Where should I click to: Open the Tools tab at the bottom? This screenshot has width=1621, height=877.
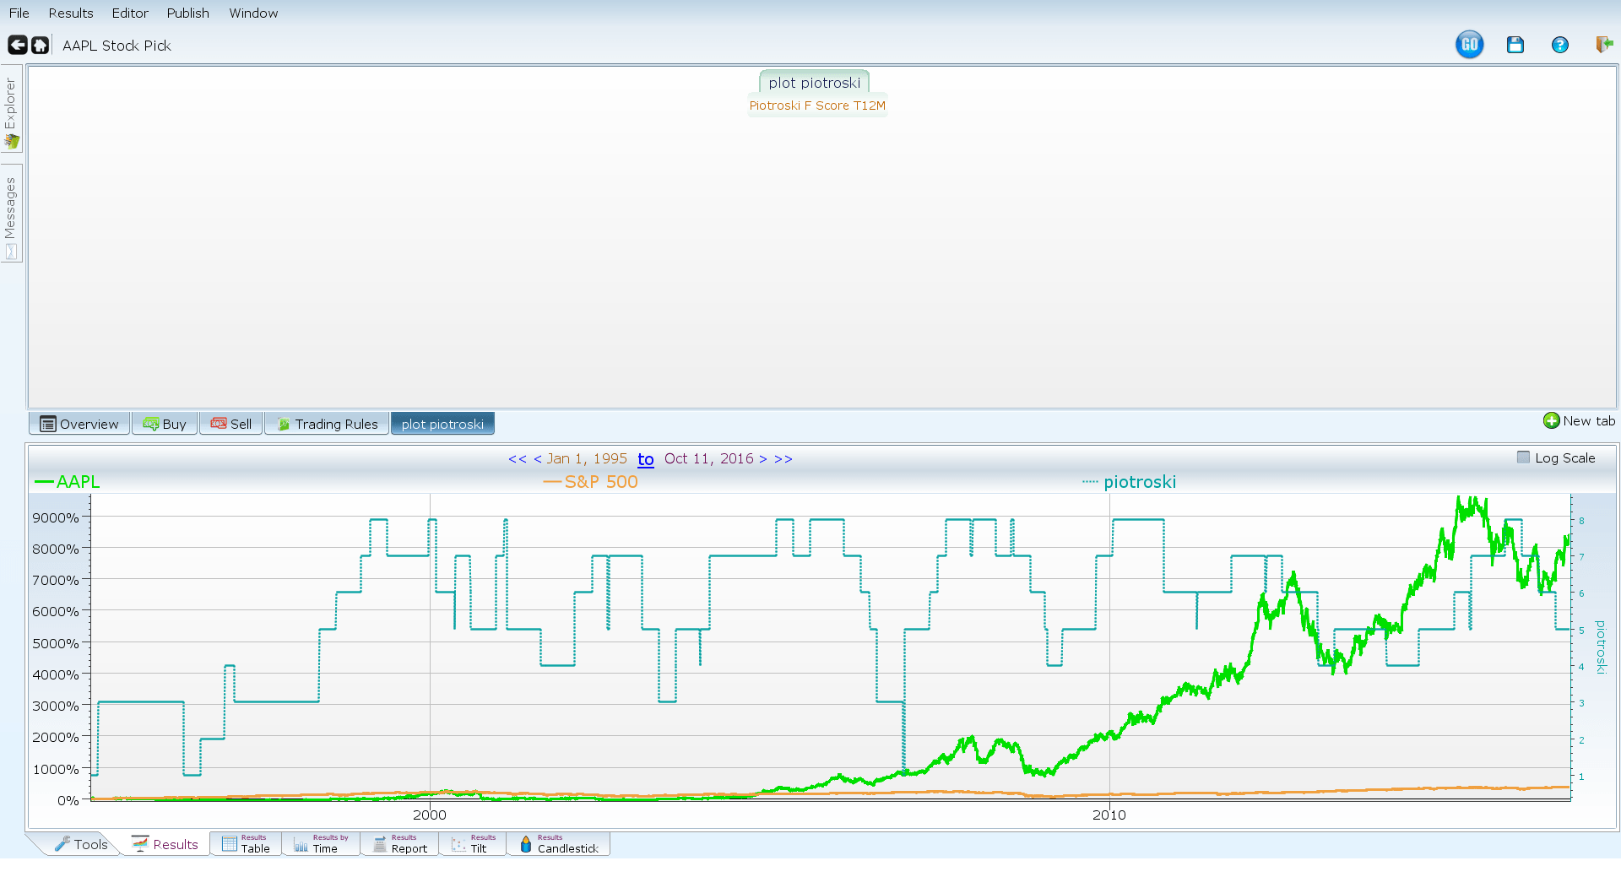(x=81, y=844)
